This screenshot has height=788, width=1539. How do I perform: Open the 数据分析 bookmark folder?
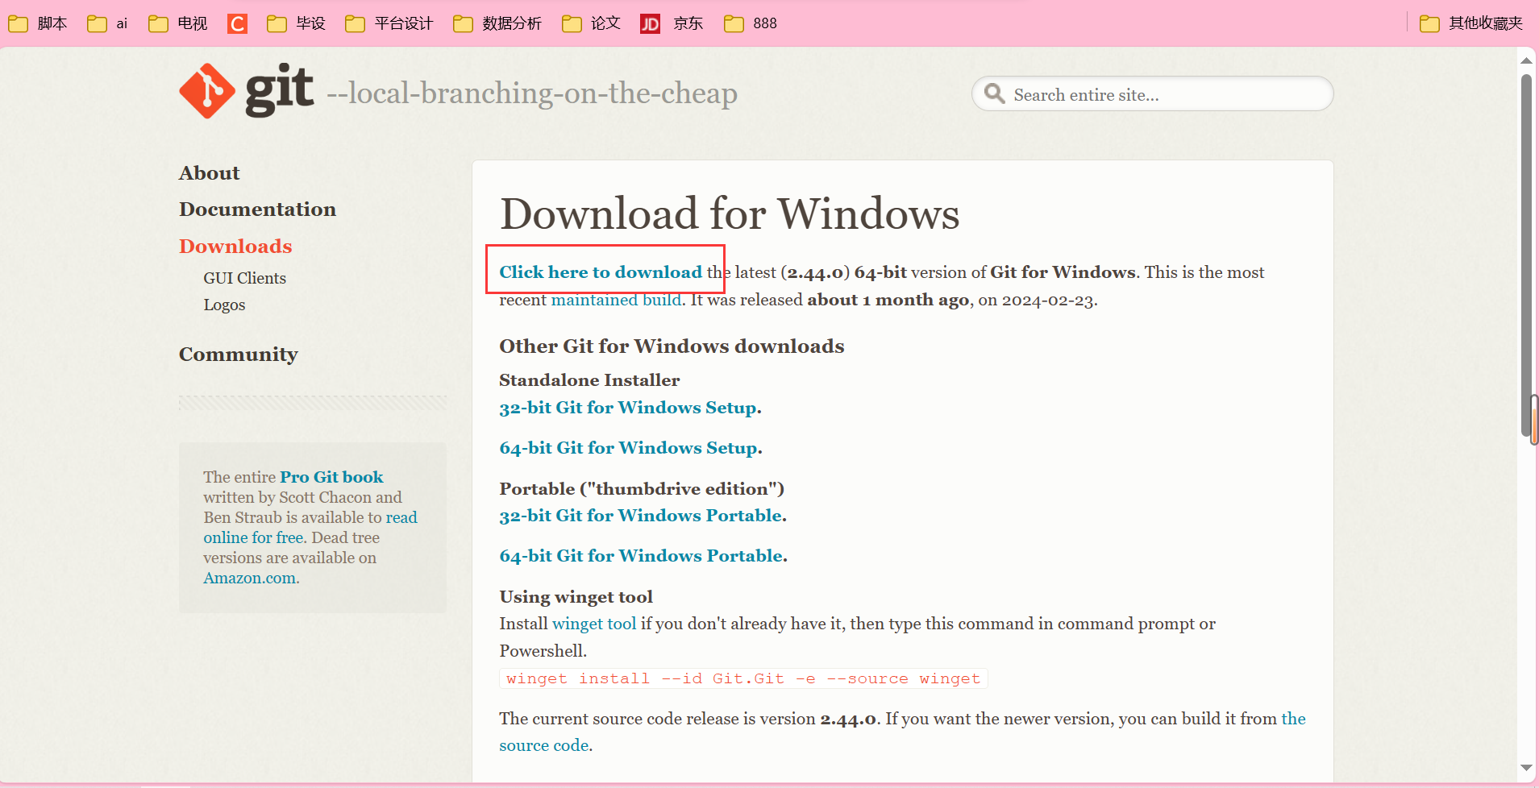[497, 23]
